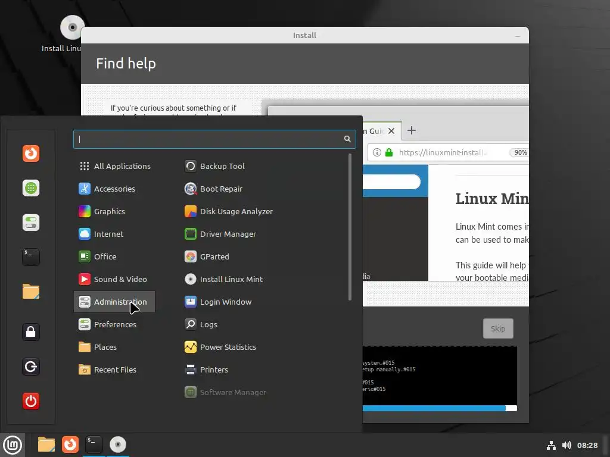Screen dimensions: 610x457
Task: Select the Graphics category
Action: pos(114,211)
